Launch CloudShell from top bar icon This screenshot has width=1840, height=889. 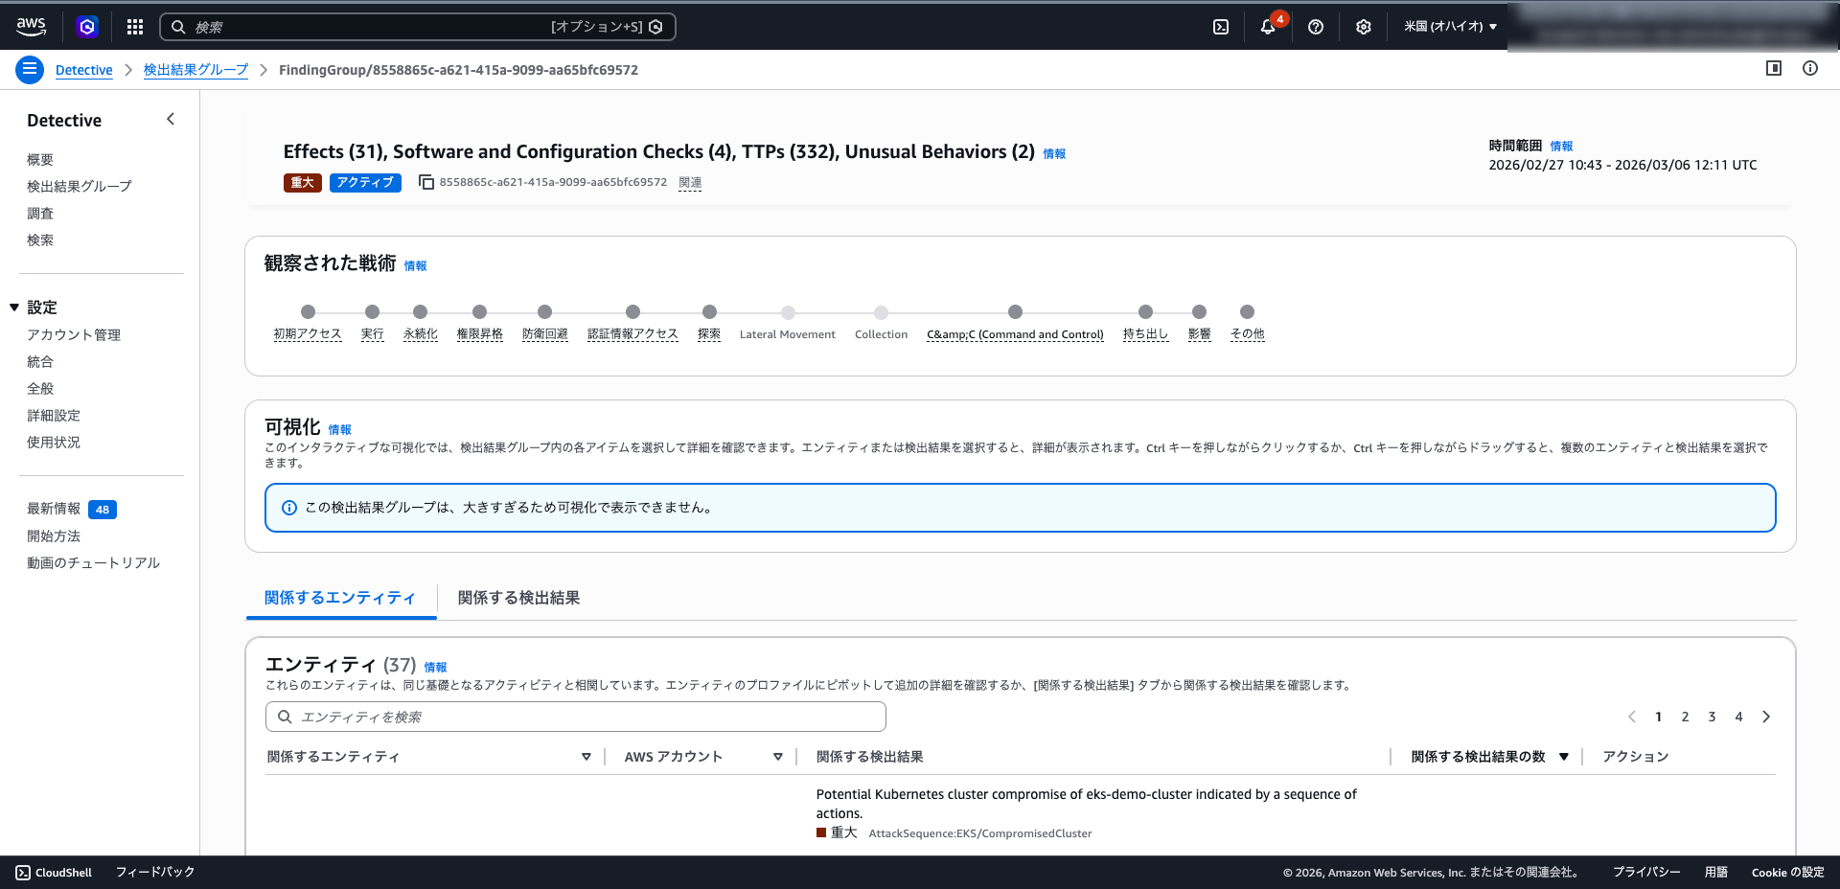point(1221,27)
